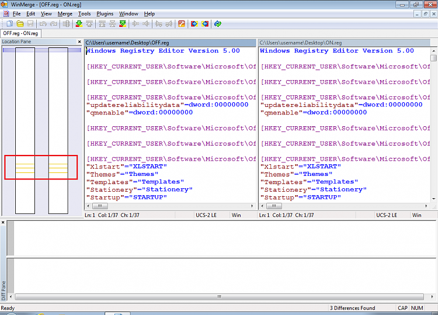Open the Merge menu
The image size is (438, 315).
click(x=65, y=13)
